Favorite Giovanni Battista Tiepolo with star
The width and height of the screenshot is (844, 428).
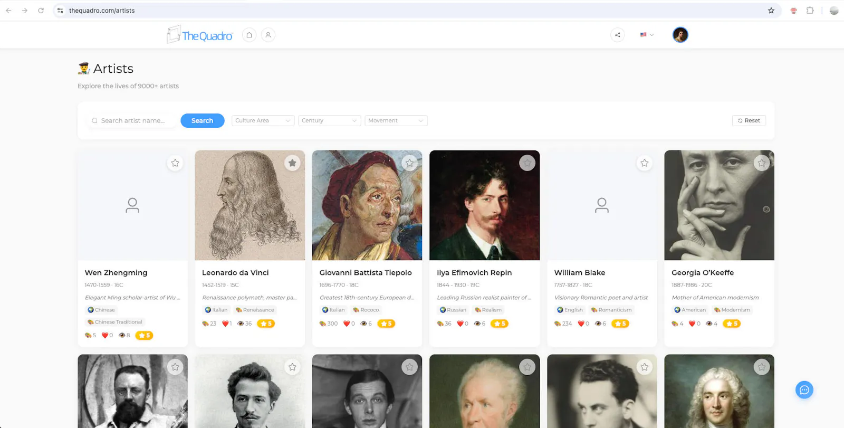pyautogui.click(x=410, y=163)
